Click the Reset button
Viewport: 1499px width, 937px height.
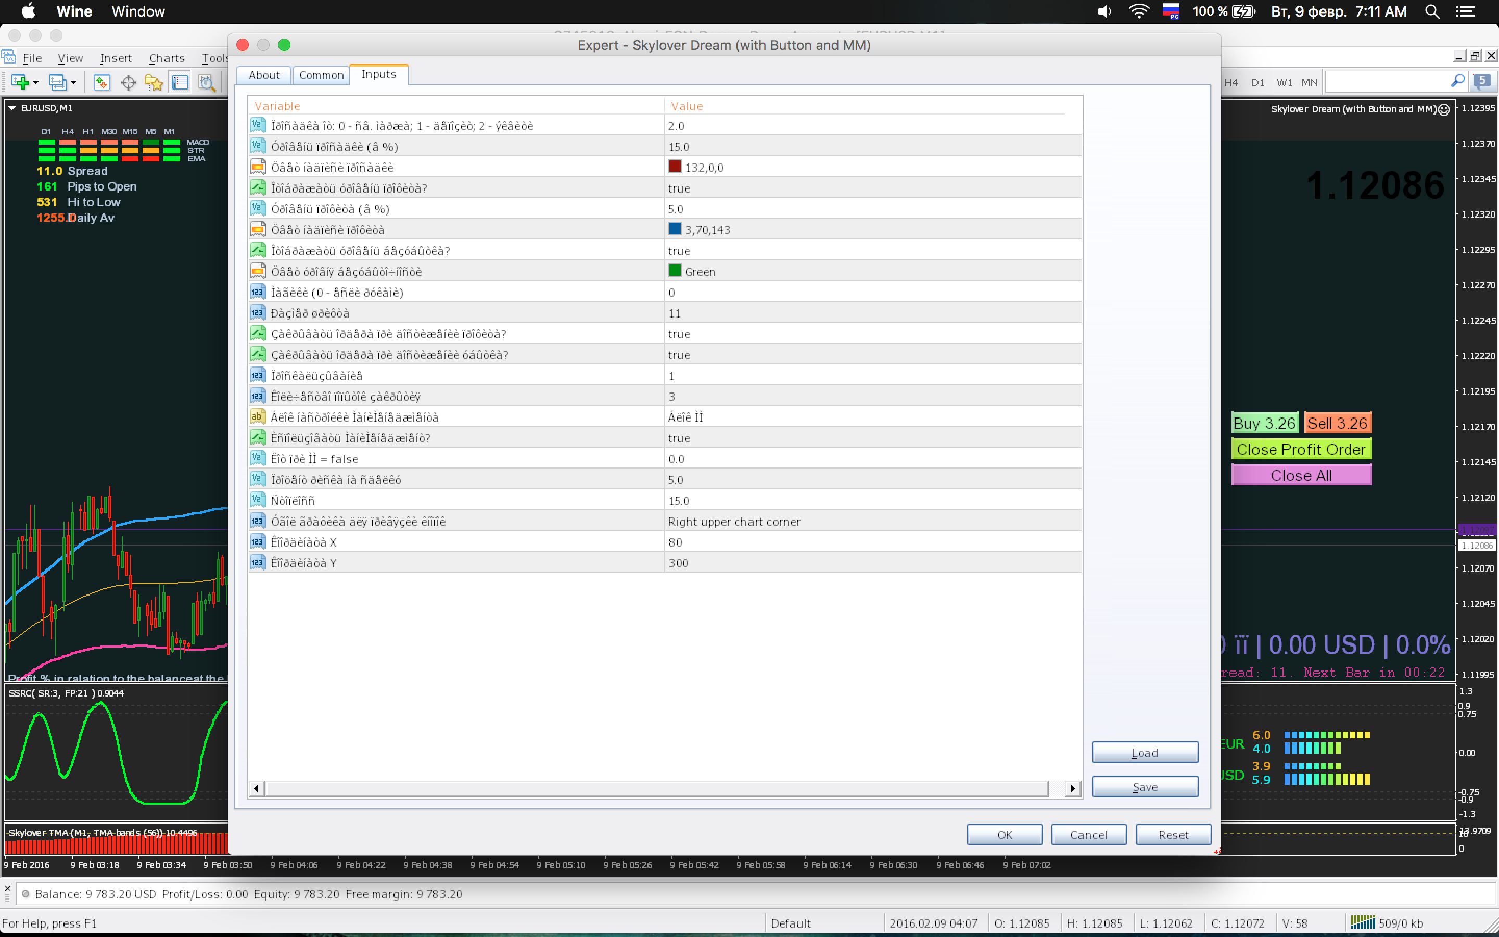1173,834
